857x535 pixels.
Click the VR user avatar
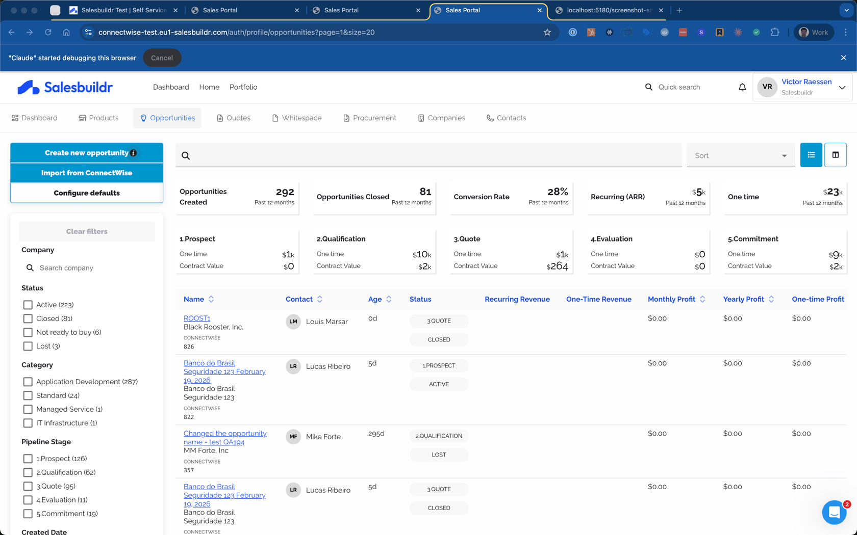[x=767, y=87]
